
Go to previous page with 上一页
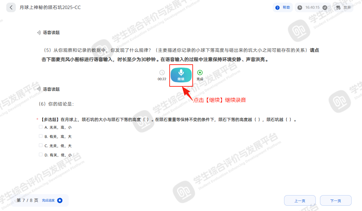(300, 200)
